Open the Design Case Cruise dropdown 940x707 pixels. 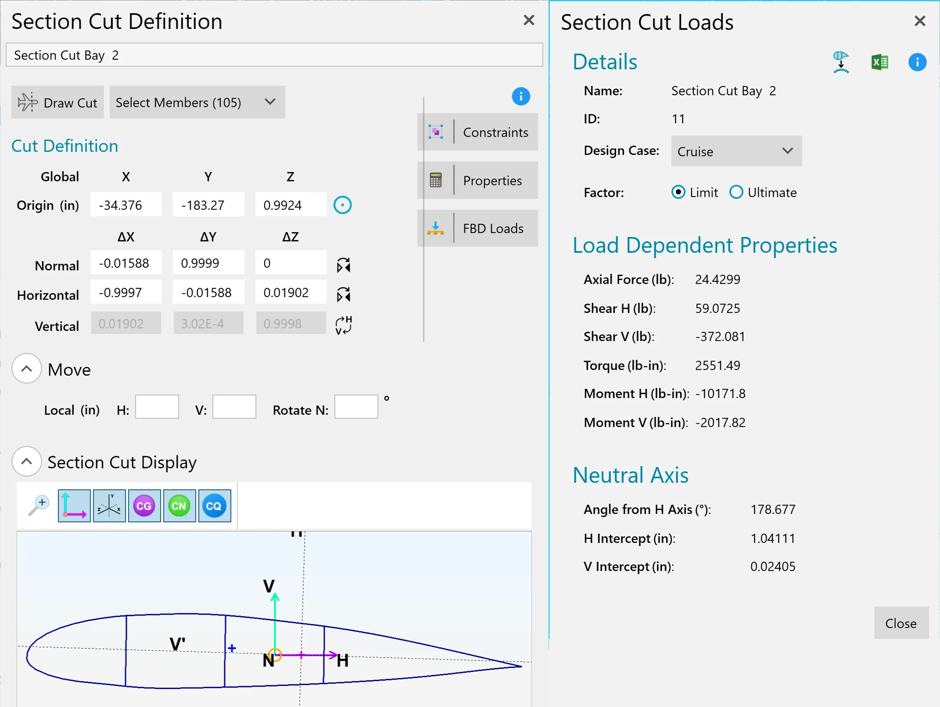[x=737, y=151]
